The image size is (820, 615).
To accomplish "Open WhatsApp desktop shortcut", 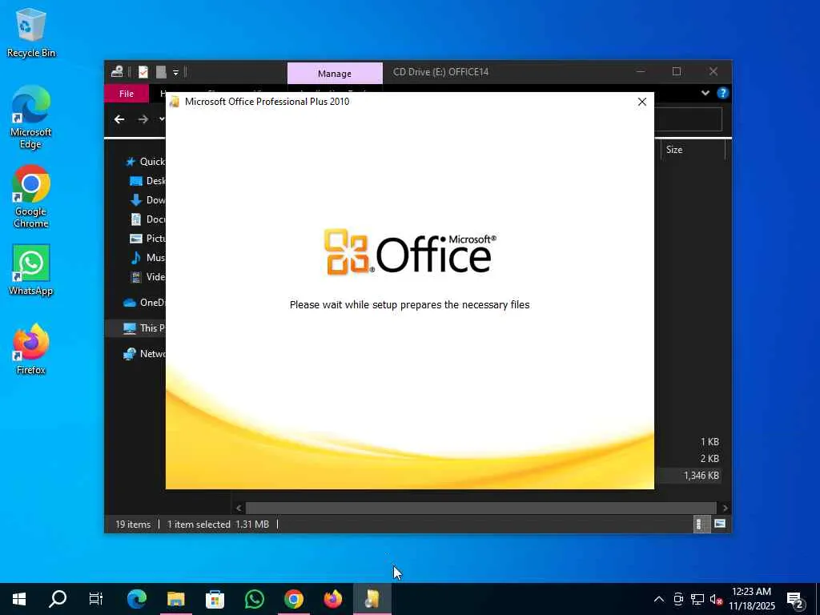I will [x=31, y=271].
